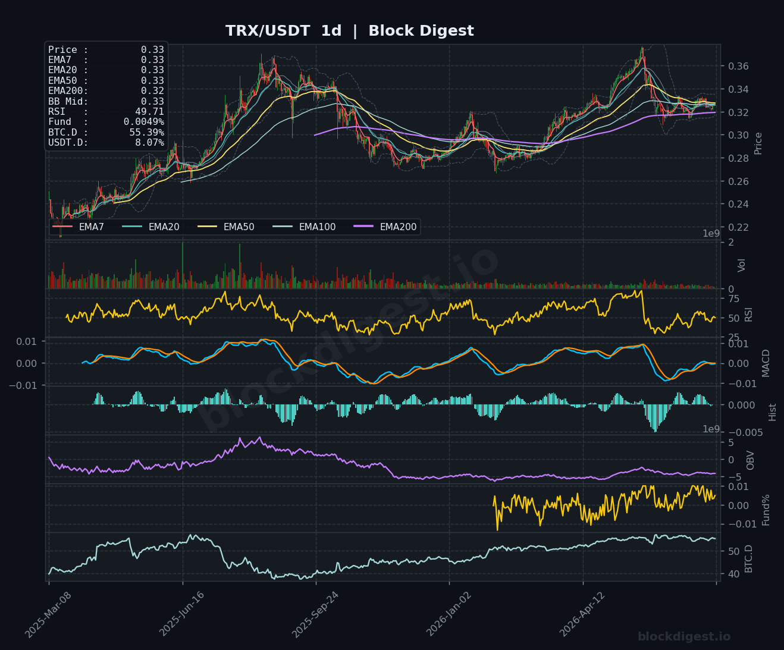Click the 2025-Mar-08 date axis label
Screen dimensions: 784x650
pyautogui.click(x=48, y=615)
